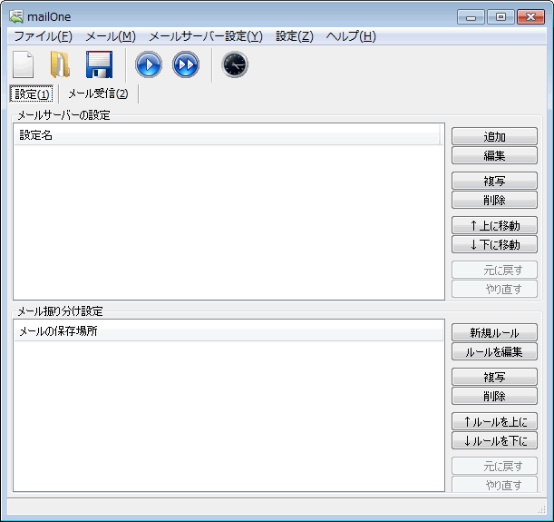Screen dimensions: 554x522
Task: Click the メールの保存場所 column header
Action: (x=227, y=331)
